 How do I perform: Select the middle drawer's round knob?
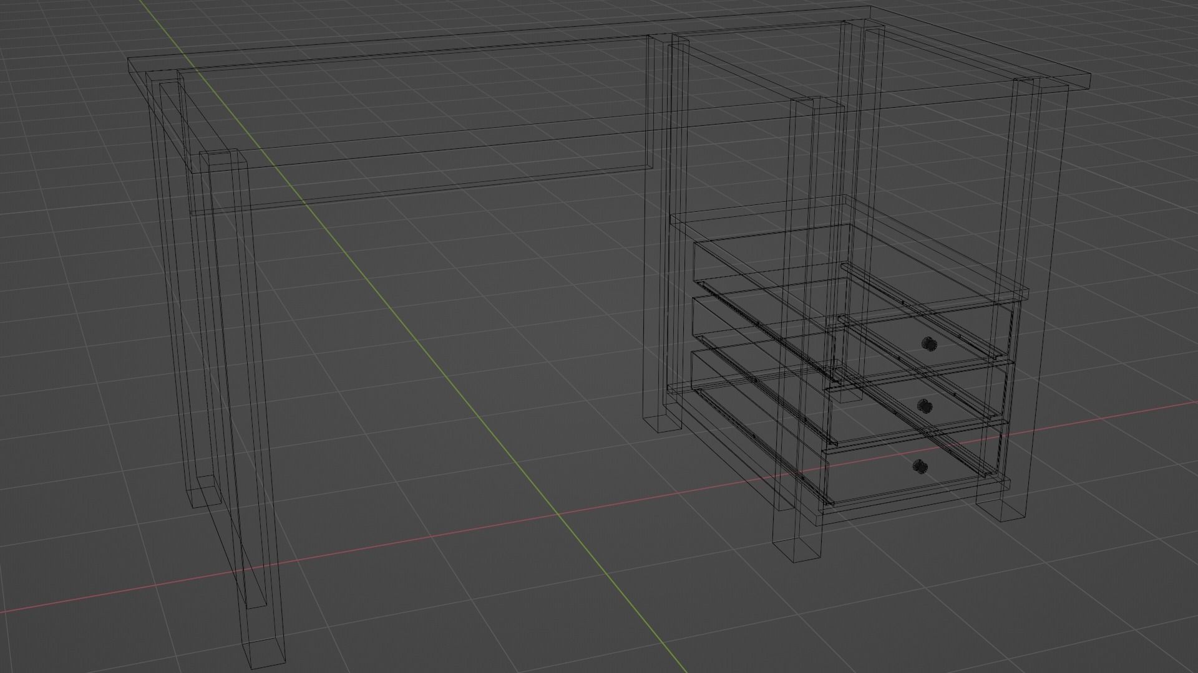[925, 406]
